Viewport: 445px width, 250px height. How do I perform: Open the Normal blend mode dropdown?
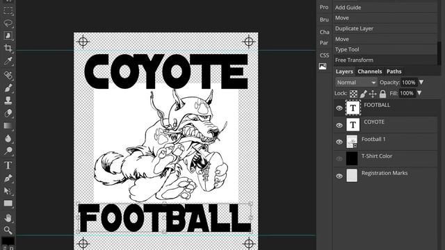356,83
